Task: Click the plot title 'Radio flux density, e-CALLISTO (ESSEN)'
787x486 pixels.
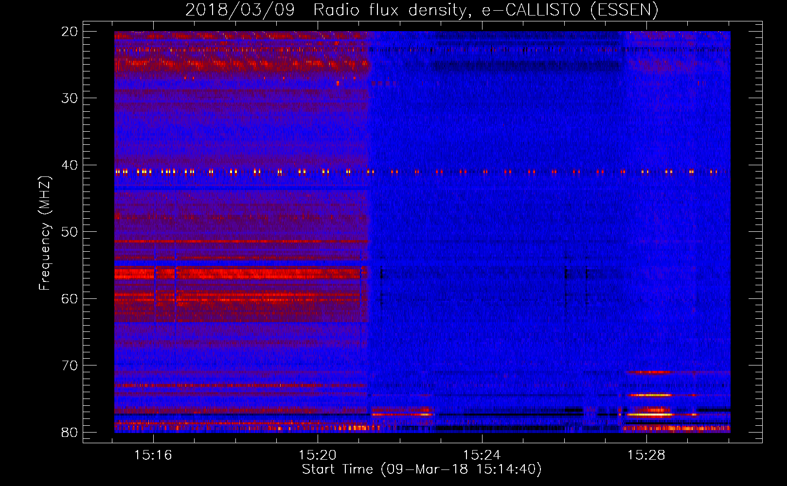Action: coord(485,10)
